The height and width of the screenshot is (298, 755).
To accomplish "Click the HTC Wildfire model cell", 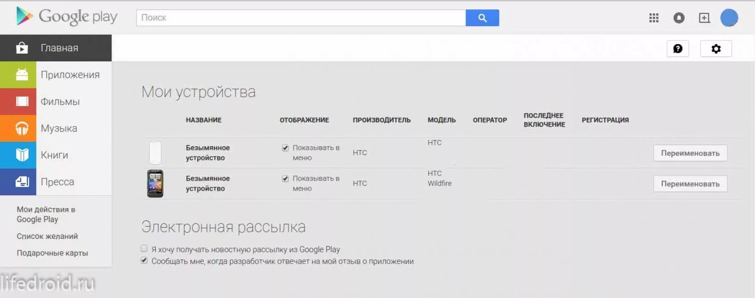I will tap(439, 178).
